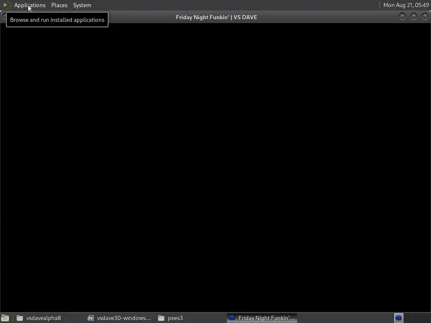Open the Applications menu
Screen dimensions: 431x323
[30, 5]
